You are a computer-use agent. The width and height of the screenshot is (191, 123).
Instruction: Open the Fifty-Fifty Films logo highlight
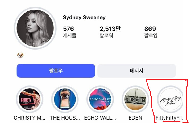pyautogui.click(x=171, y=99)
